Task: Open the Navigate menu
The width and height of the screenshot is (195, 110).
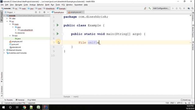Action: tap(19, 5)
